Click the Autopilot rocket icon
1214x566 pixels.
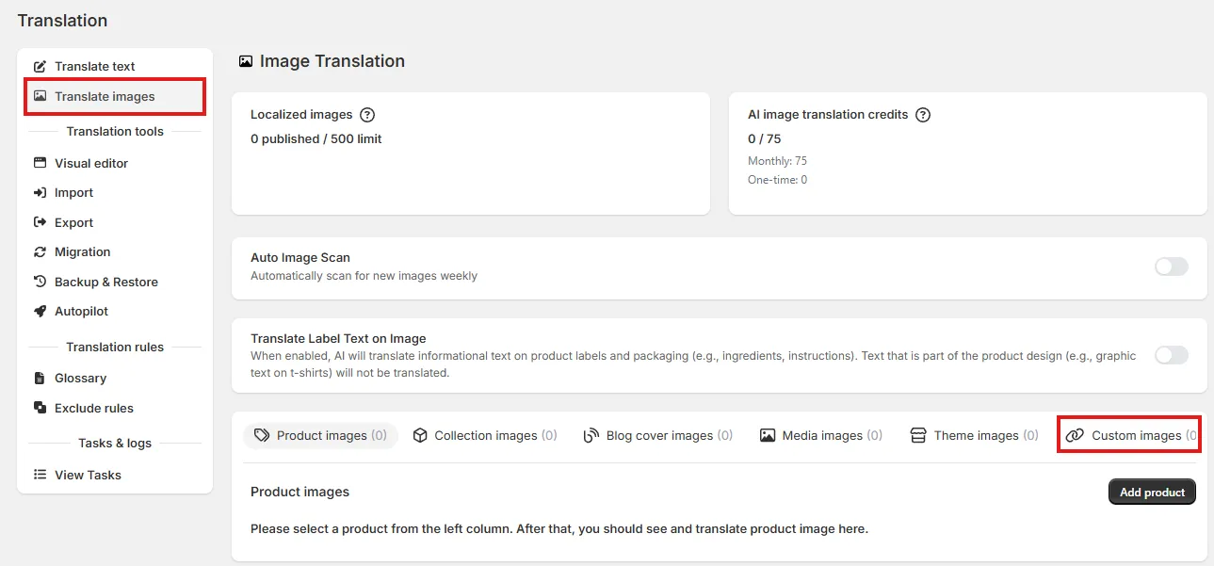(x=40, y=311)
